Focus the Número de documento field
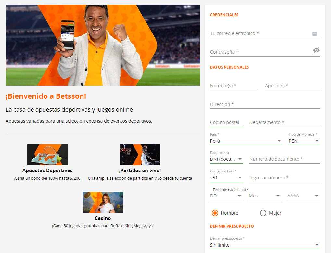The height and width of the screenshot is (253, 331). click(x=285, y=159)
